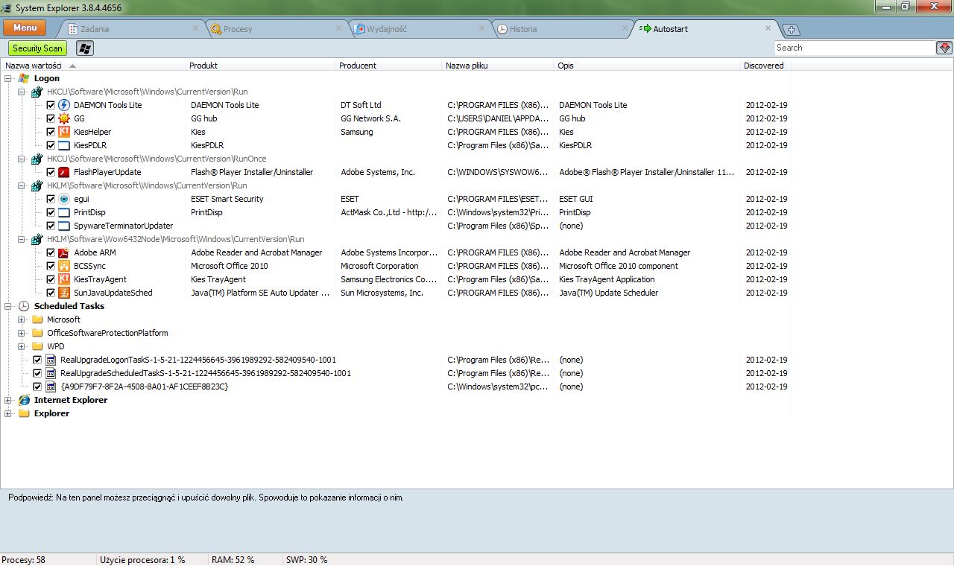The width and height of the screenshot is (954, 566).
Task: Click the KiesPDLR window icon
Action: [63, 145]
